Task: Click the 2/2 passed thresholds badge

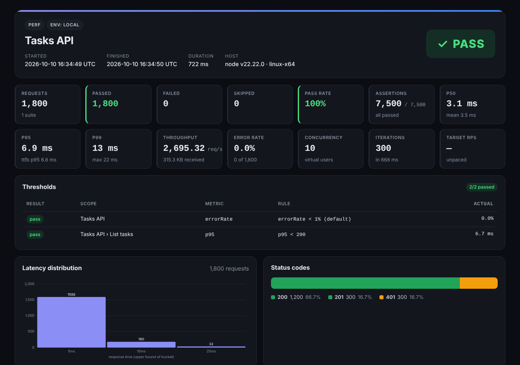Action: (482, 187)
